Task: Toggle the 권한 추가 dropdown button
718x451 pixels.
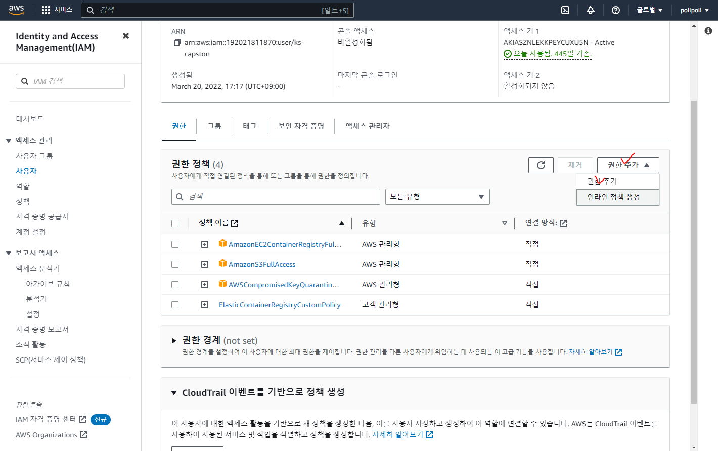Action: pos(628,165)
